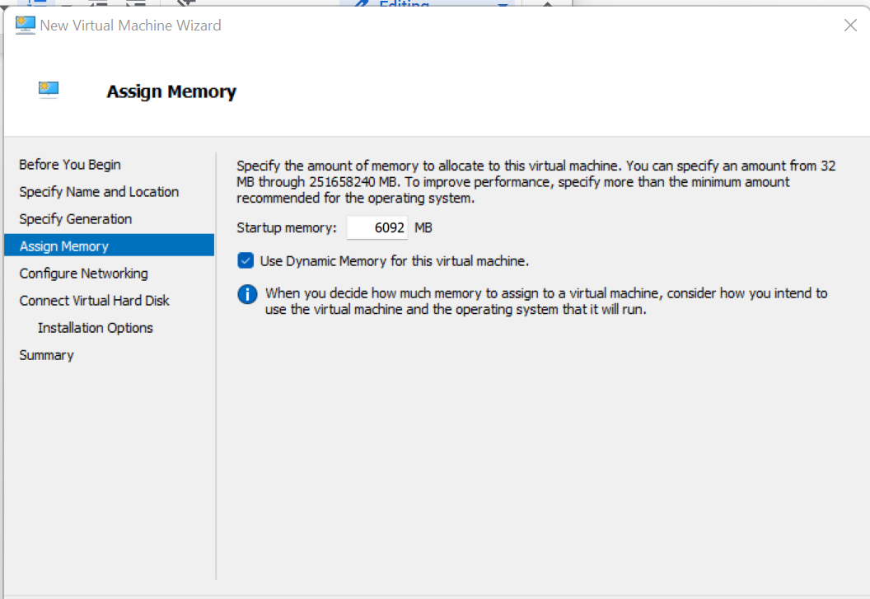Click the 'Startup memory:' label
The height and width of the screenshot is (599, 870).
tap(287, 227)
